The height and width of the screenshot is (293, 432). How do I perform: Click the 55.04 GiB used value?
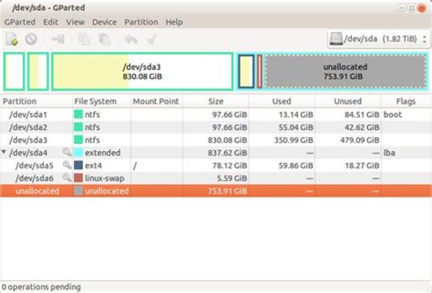click(296, 127)
